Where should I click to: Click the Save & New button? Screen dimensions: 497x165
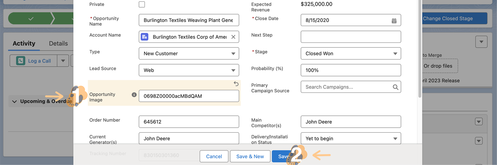click(250, 156)
